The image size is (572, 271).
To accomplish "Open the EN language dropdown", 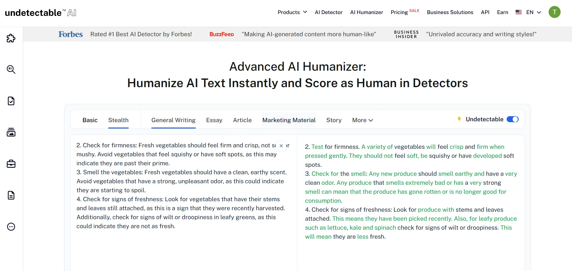I will pyautogui.click(x=533, y=12).
